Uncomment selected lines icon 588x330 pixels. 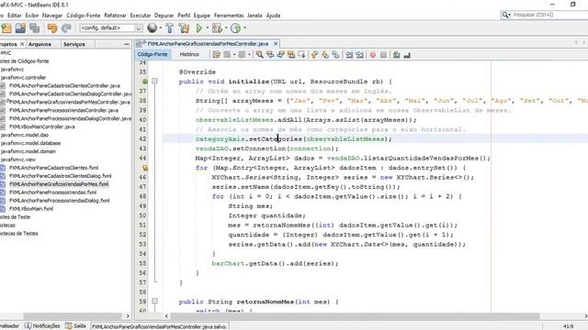[407, 55]
